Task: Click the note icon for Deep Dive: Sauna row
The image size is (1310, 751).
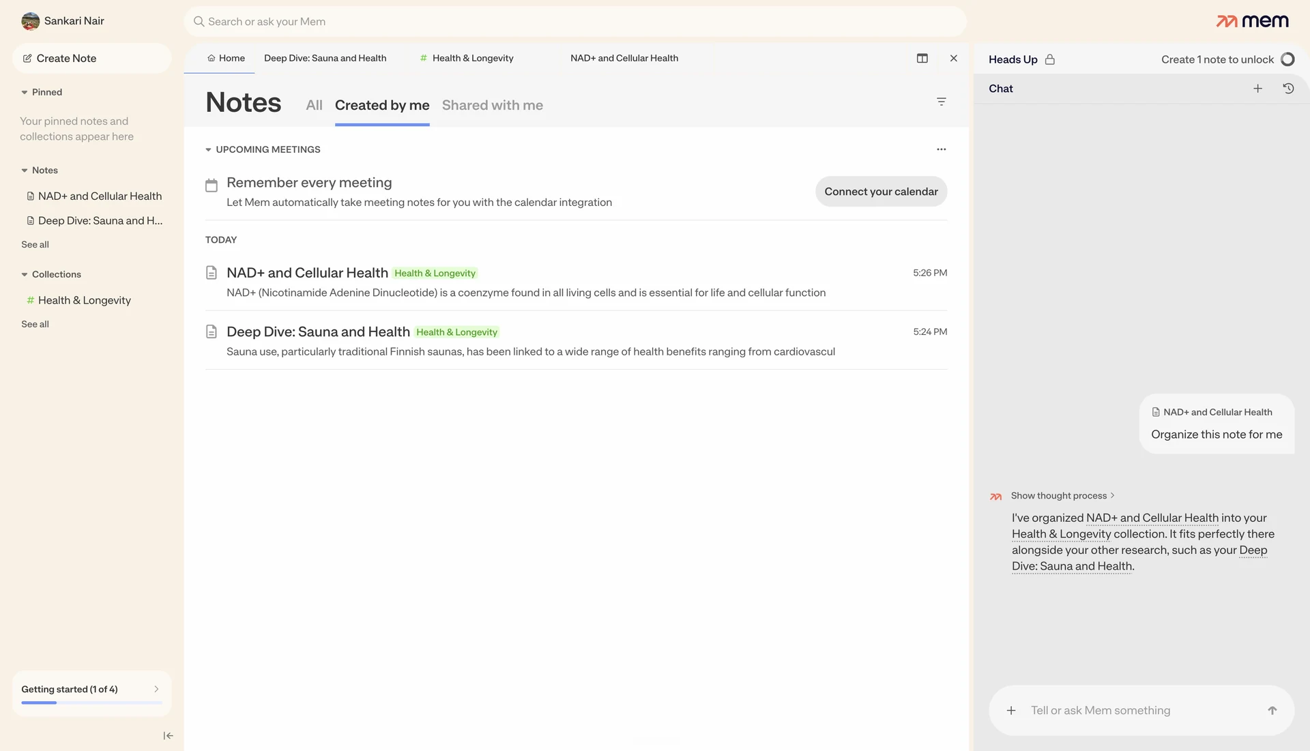Action: pos(212,332)
